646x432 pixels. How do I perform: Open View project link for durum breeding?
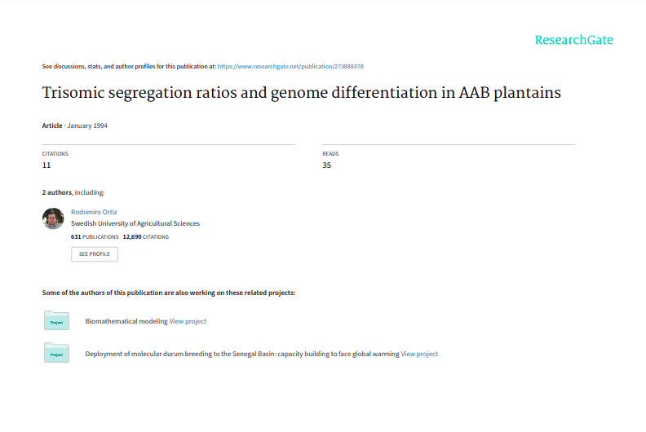419,354
